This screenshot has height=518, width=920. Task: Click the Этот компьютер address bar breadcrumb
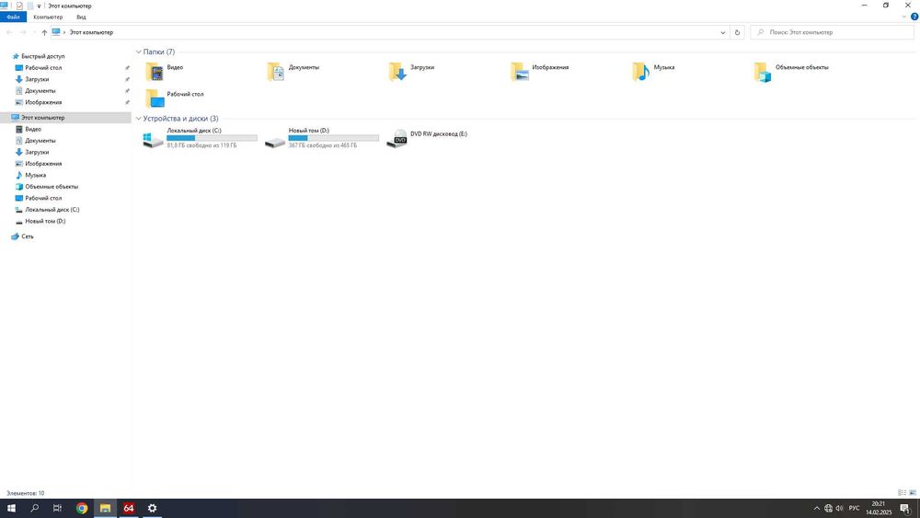(91, 32)
